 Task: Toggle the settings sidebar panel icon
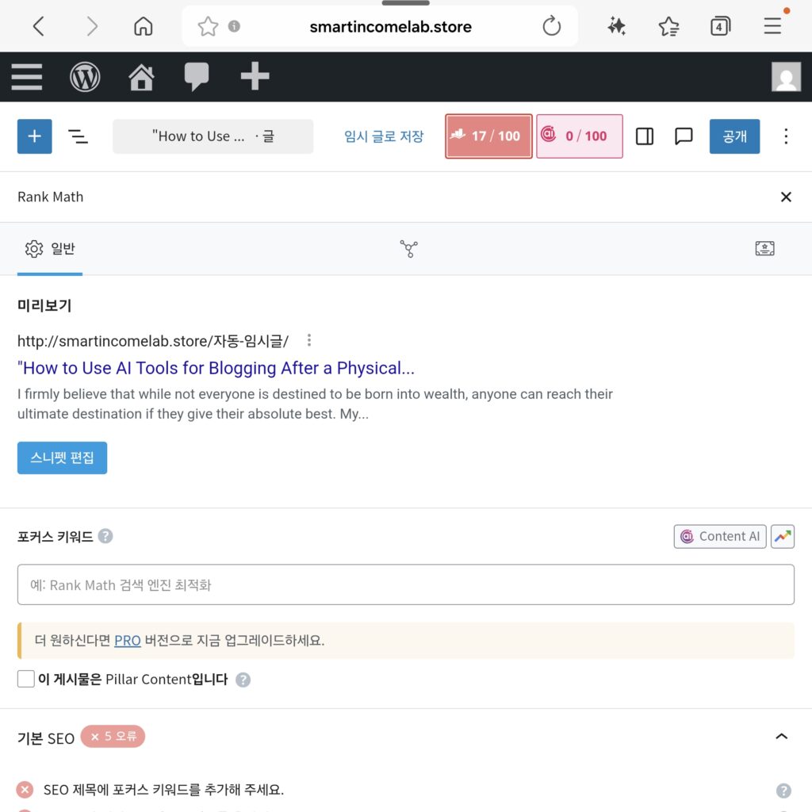tap(644, 136)
